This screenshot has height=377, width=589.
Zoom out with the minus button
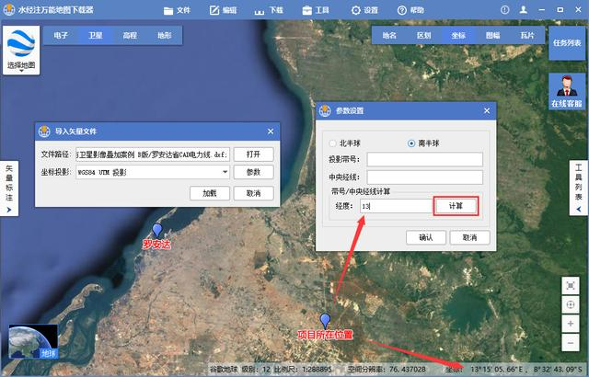(571, 343)
